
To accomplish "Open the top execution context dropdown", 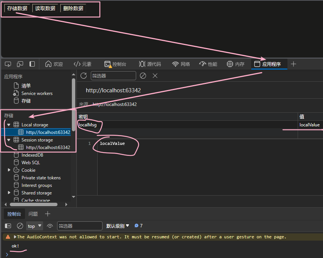I will pyautogui.click(x=34, y=226).
